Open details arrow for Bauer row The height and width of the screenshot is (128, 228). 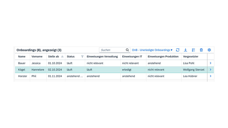[x=210, y=63]
